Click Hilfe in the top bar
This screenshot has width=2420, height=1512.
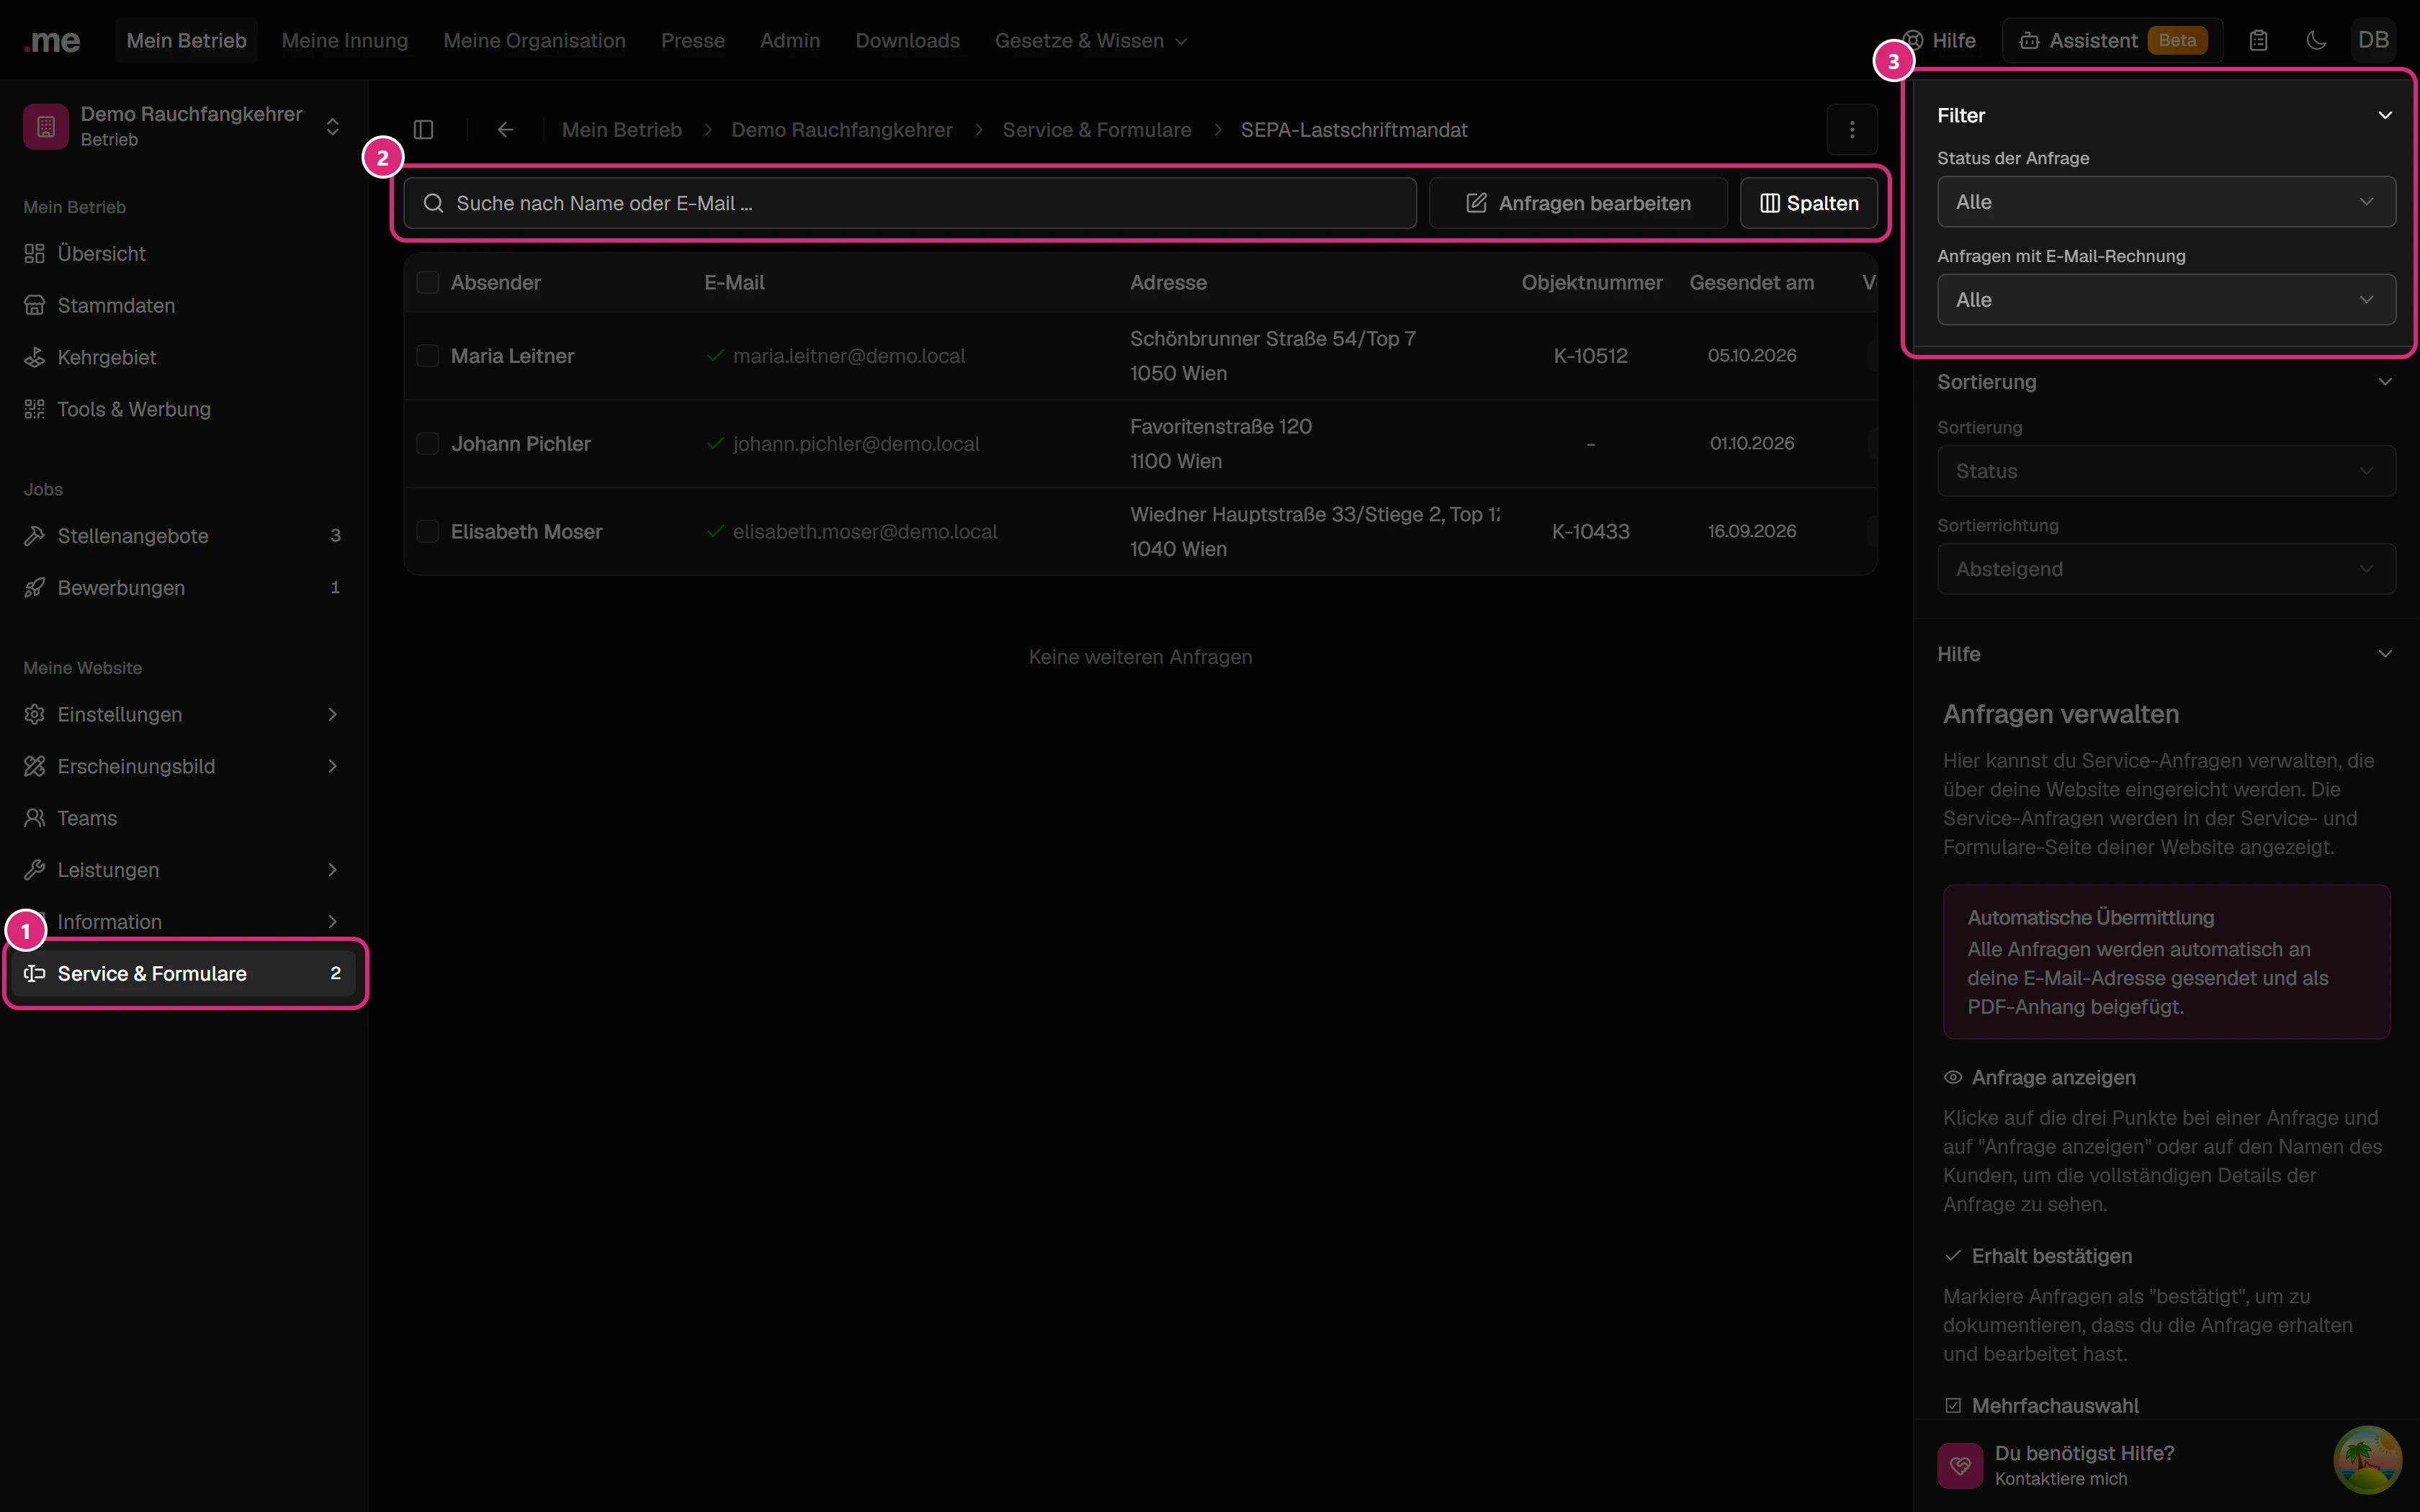pyautogui.click(x=1940, y=41)
